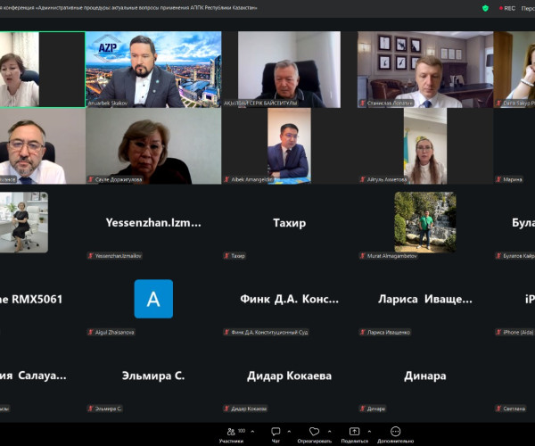This screenshot has height=446, width=535.
Task: Click muted mic icon beside Финк Д.А. Конституционный Суд
Action: click(x=226, y=332)
